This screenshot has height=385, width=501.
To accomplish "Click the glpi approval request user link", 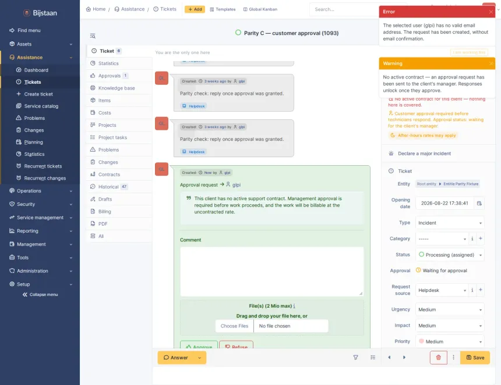I will (236, 185).
